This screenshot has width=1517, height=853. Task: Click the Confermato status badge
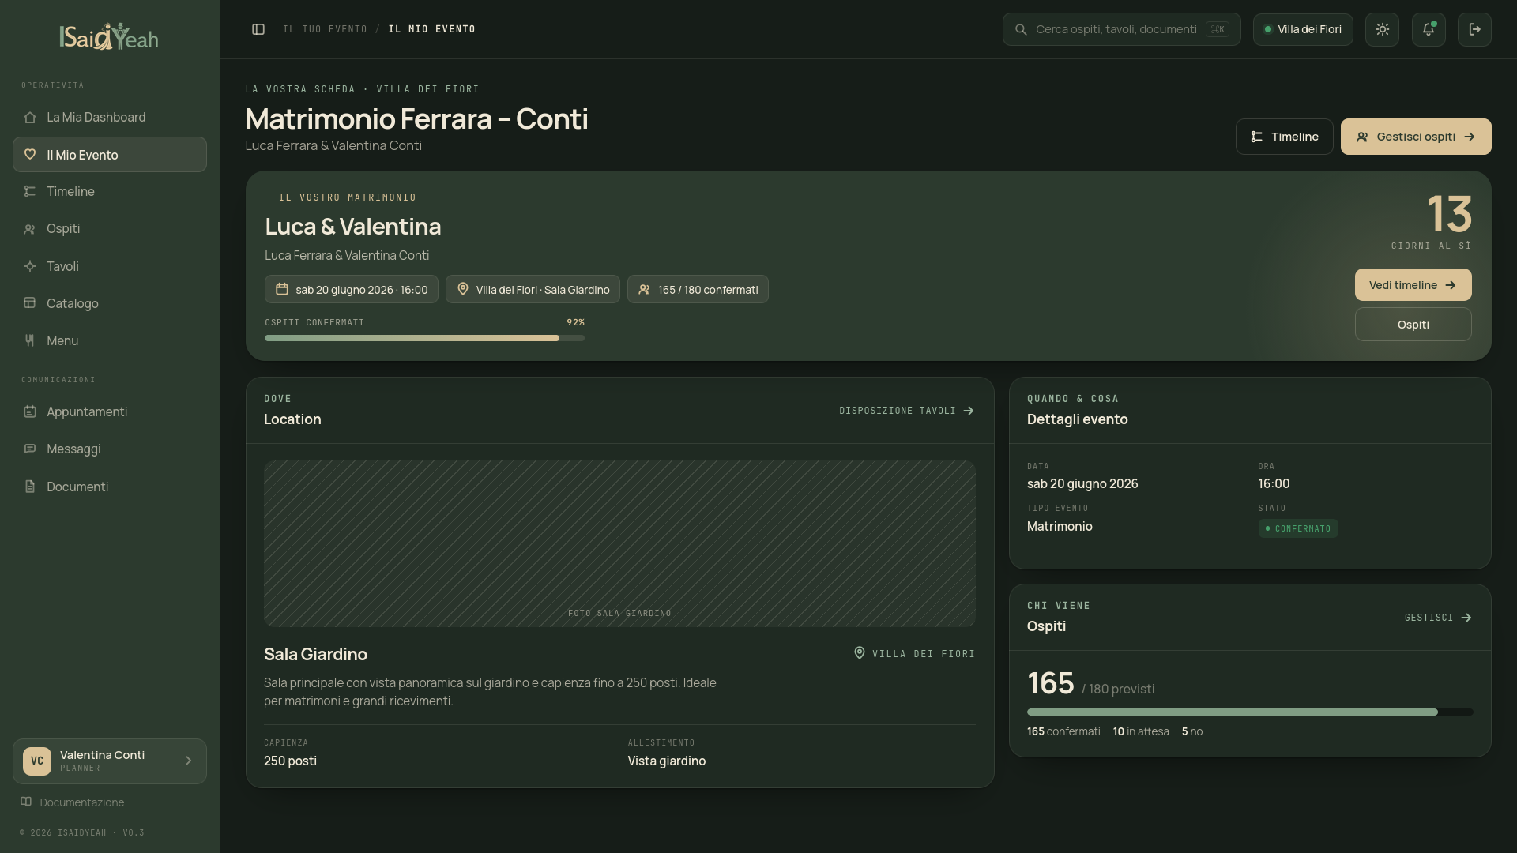click(x=1298, y=528)
